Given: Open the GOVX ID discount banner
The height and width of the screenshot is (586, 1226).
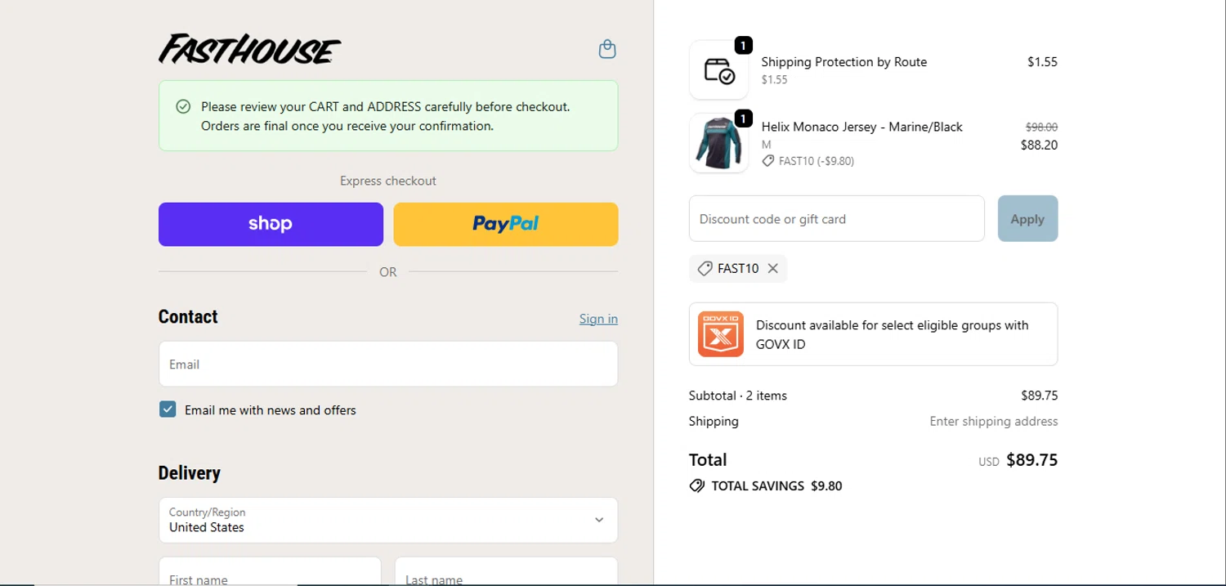Looking at the screenshot, I should [x=873, y=334].
